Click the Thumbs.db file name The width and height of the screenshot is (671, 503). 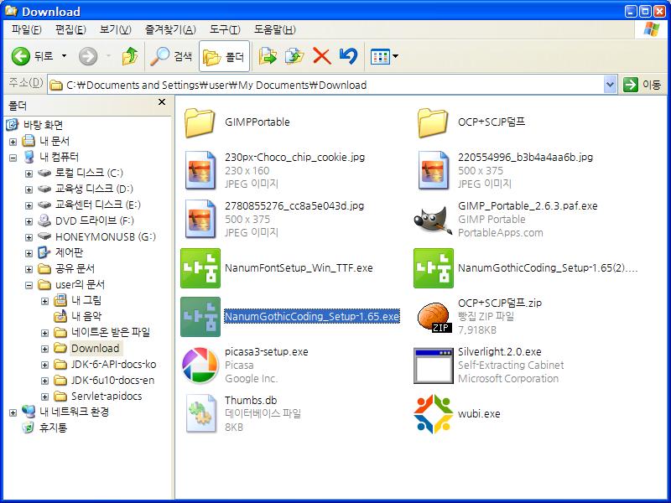(251, 401)
